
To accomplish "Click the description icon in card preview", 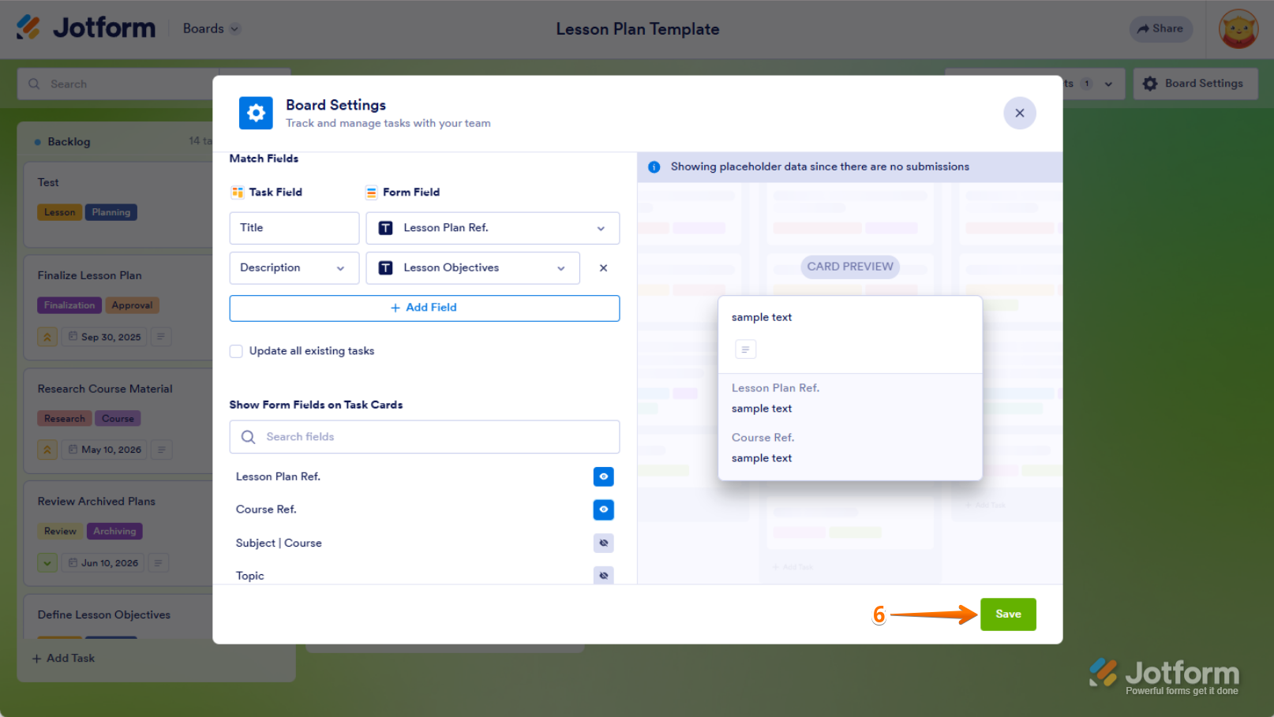I will tap(745, 349).
